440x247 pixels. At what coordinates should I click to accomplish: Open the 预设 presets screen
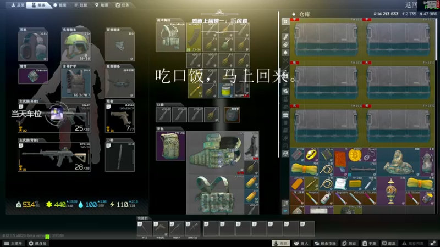point(349,243)
